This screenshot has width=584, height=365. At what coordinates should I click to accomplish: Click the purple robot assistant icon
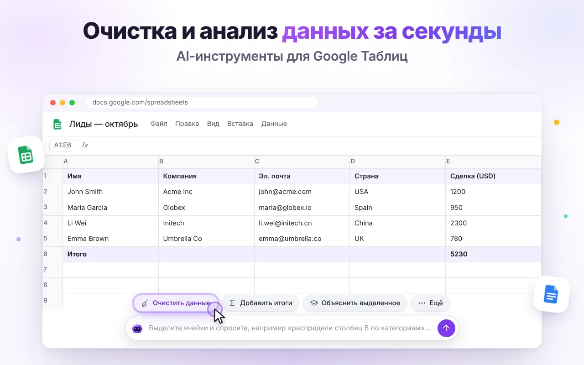click(x=137, y=328)
